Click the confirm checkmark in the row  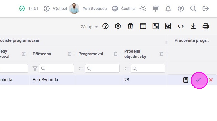pyautogui.click(x=198, y=80)
